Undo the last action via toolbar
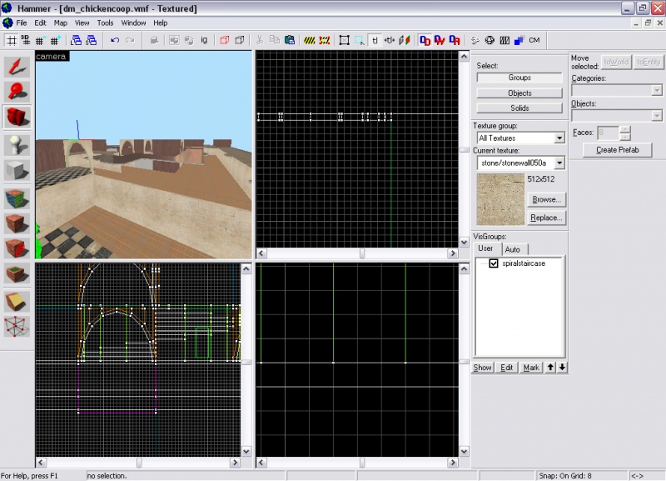Screen dimensions: 666x481 [x=115, y=40]
